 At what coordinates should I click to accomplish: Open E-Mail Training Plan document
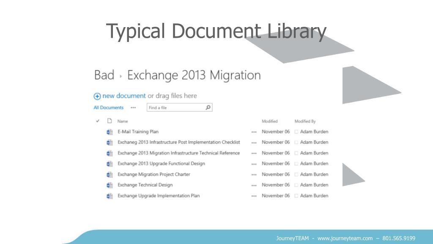tap(138, 132)
